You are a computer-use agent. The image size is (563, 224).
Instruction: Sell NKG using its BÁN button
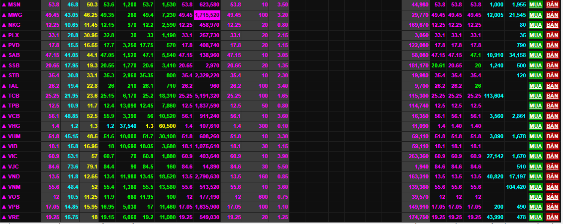pos(552,25)
